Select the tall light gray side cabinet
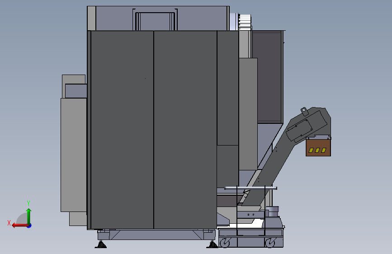The height and width of the screenshot is (254, 392). coord(74,155)
